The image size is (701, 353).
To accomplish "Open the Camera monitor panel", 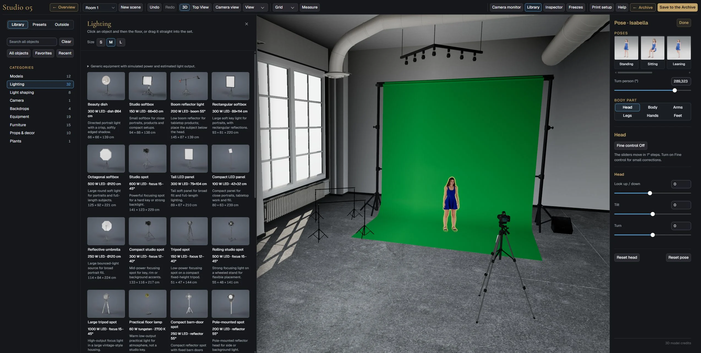I will (506, 7).
